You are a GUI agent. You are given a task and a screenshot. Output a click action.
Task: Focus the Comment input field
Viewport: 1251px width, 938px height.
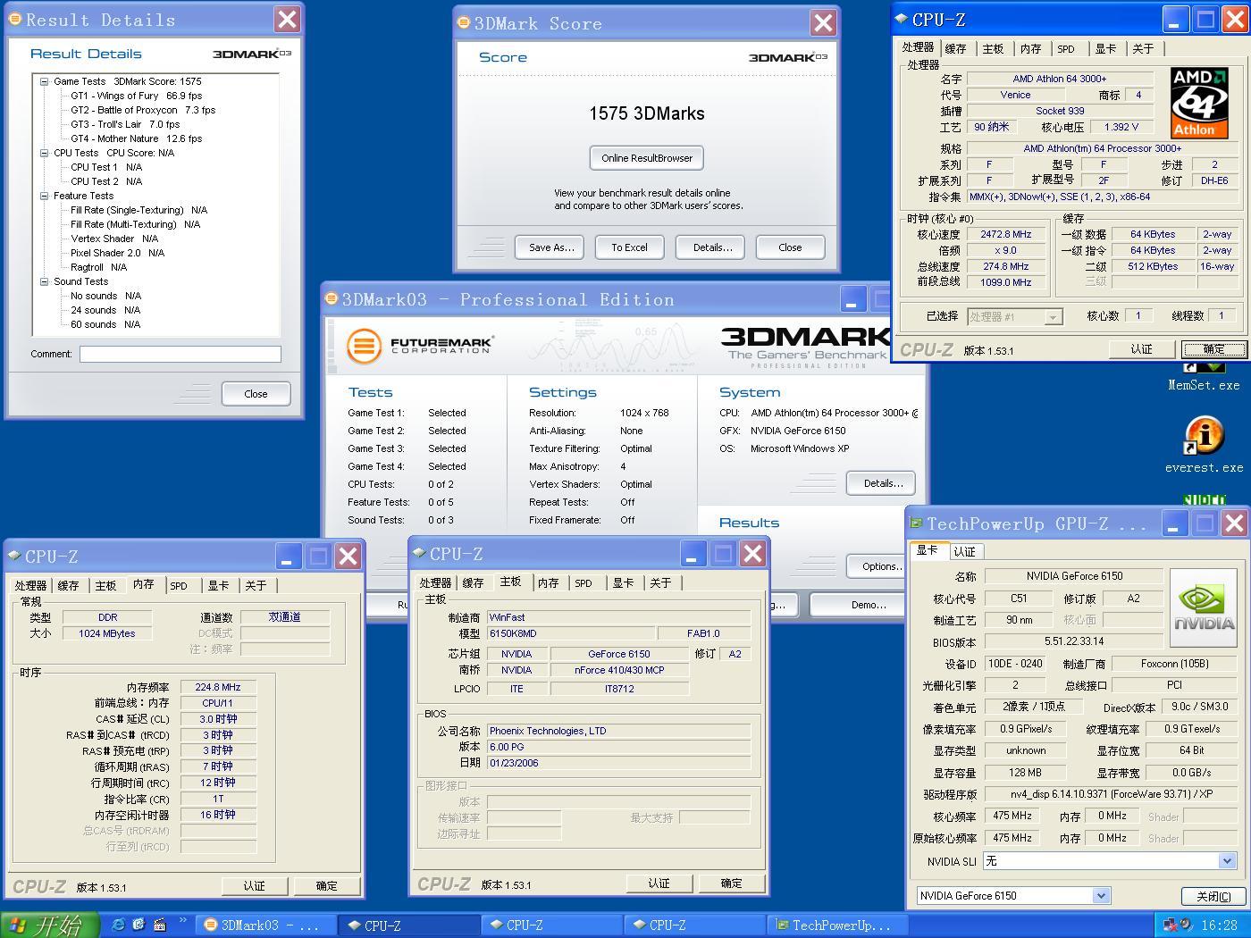pyautogui.click(x=181, y=355)
